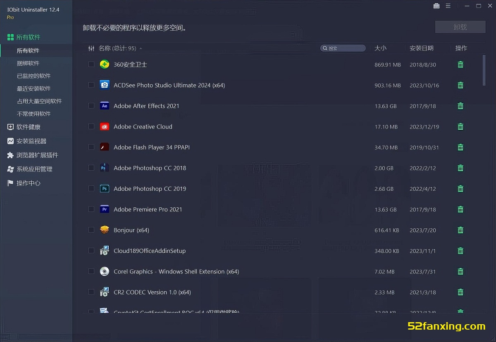Select the Bonjour (x64) checkbox
The image size is (496, 342).
pyautogui.click(x=91, y=230)
